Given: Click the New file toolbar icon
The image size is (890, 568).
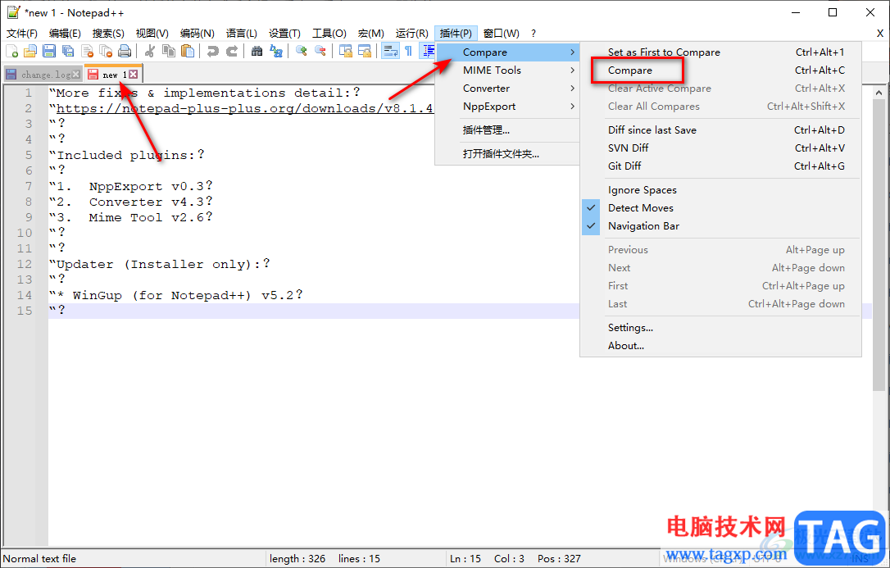Looking at the screenshot, I should click(12, 52).
